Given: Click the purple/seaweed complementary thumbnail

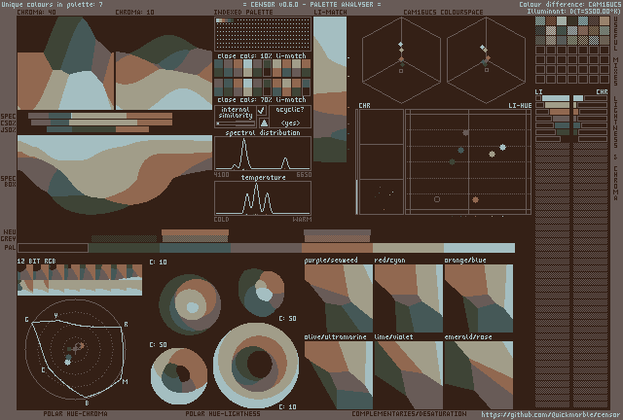Looking at the screenshot, I should pyautogui.click(x=338, y=297).
